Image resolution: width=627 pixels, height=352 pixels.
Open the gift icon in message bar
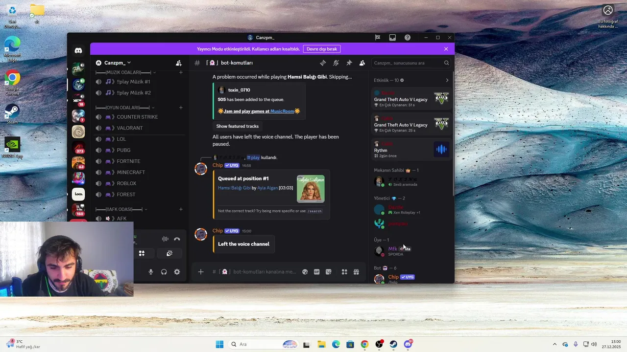[356, 272]
